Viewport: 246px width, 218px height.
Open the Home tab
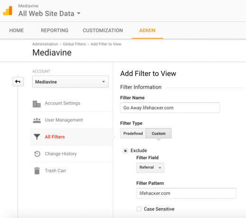(x=17, y=30)
